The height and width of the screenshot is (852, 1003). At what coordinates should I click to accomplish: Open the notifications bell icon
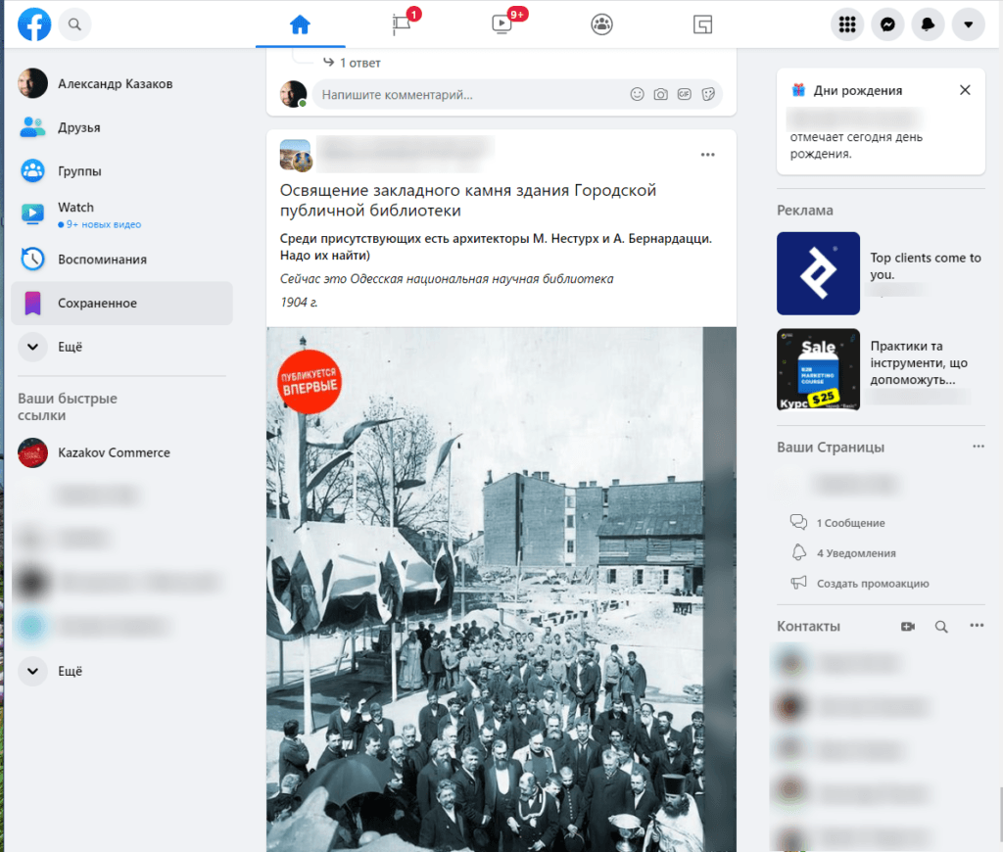pos(929,24)
